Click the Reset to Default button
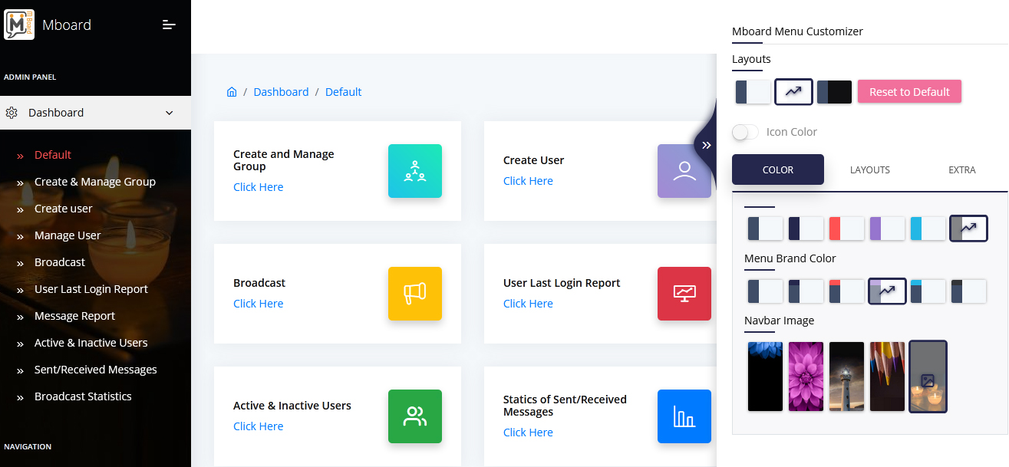 tap(909, 92)
